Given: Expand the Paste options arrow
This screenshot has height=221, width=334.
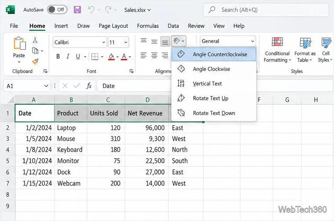Looking at the screenshot, I should coord(19,62).
